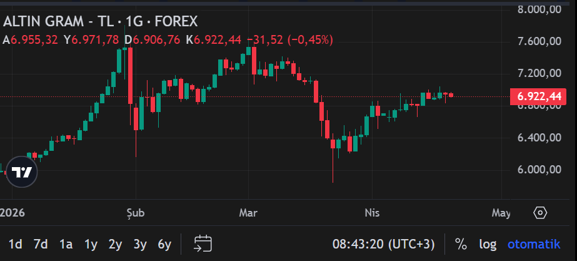Screen dimensions: 577x261
Task: Open the go-to-date calendar icon
Action: click(x=203, y=243)
